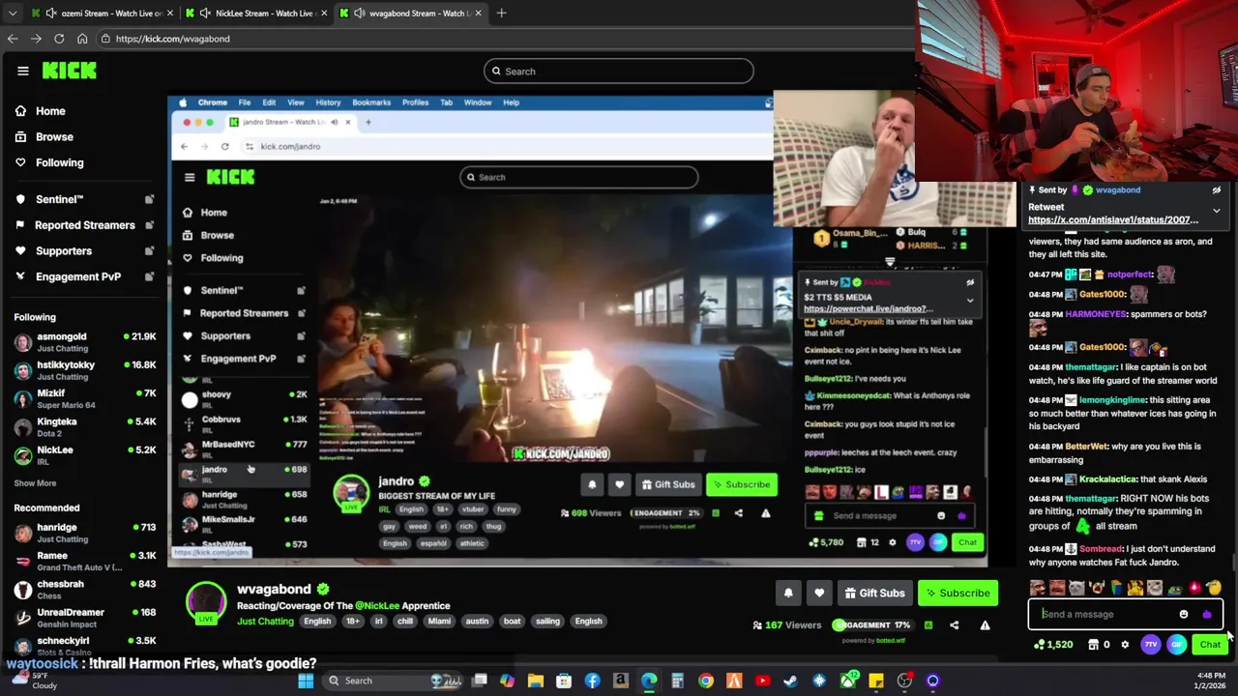Open Browse in Kick sidebar
The image size is (1238, 696).
(54, 137)
